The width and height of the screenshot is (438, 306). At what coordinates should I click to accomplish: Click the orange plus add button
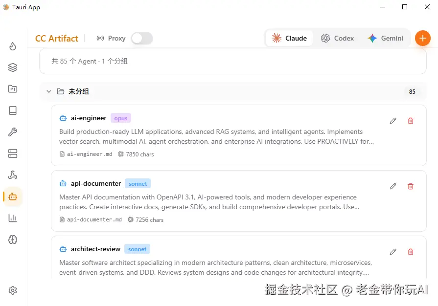click(x=423, y=38)
